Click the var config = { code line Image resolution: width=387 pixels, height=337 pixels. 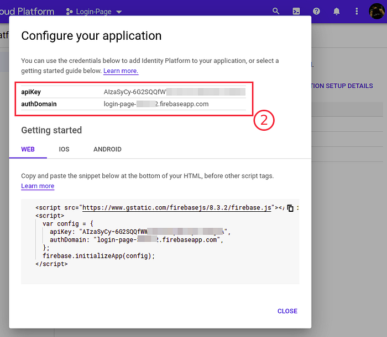(x=68, y=223)
